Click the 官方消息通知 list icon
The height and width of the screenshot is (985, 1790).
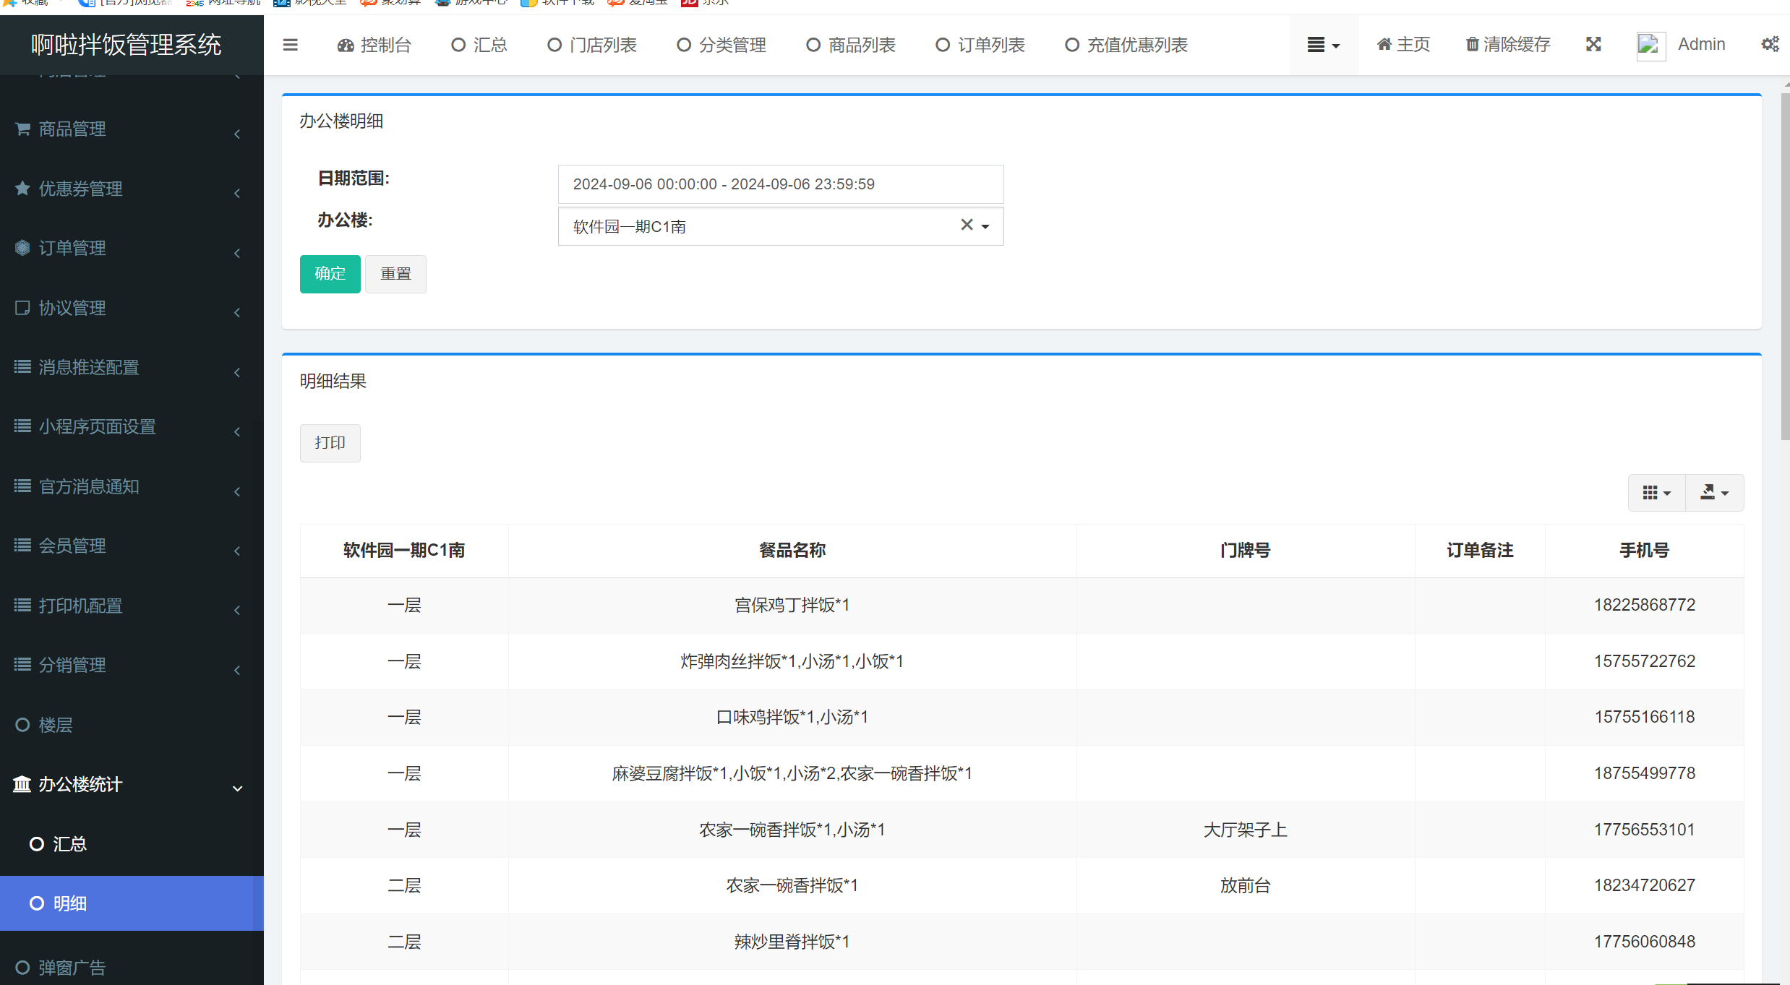pyautogui.click(x=22, y=486)
